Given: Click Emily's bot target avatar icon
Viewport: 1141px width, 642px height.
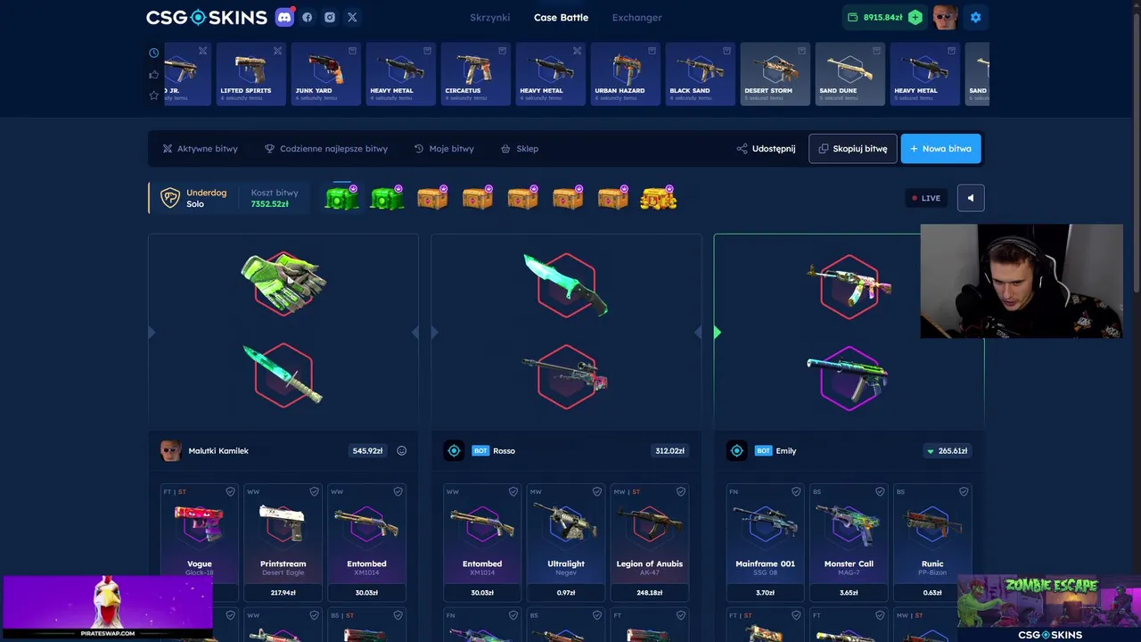Looking at the screenshot, I should pyautogui.click(x=736, y=450).
